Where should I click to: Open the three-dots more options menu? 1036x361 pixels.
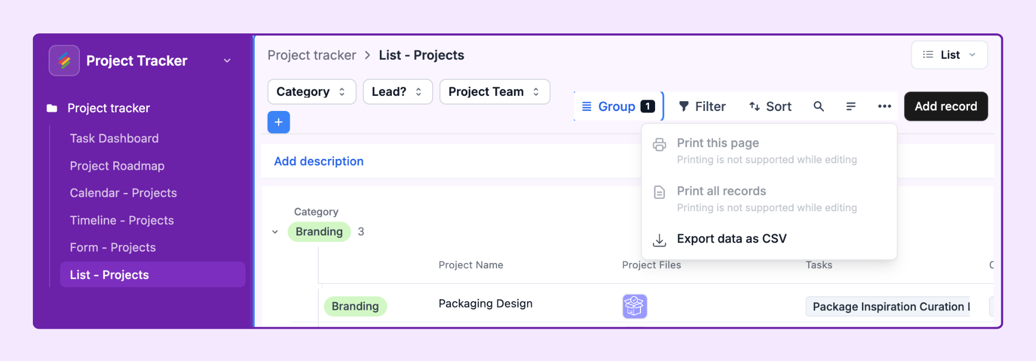884,107
